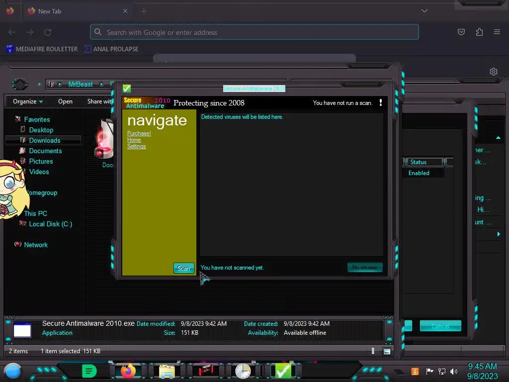Click the green checkmark Antimalware window icon
The height and width of the screenshot is (382, 509).
point(127,89)
